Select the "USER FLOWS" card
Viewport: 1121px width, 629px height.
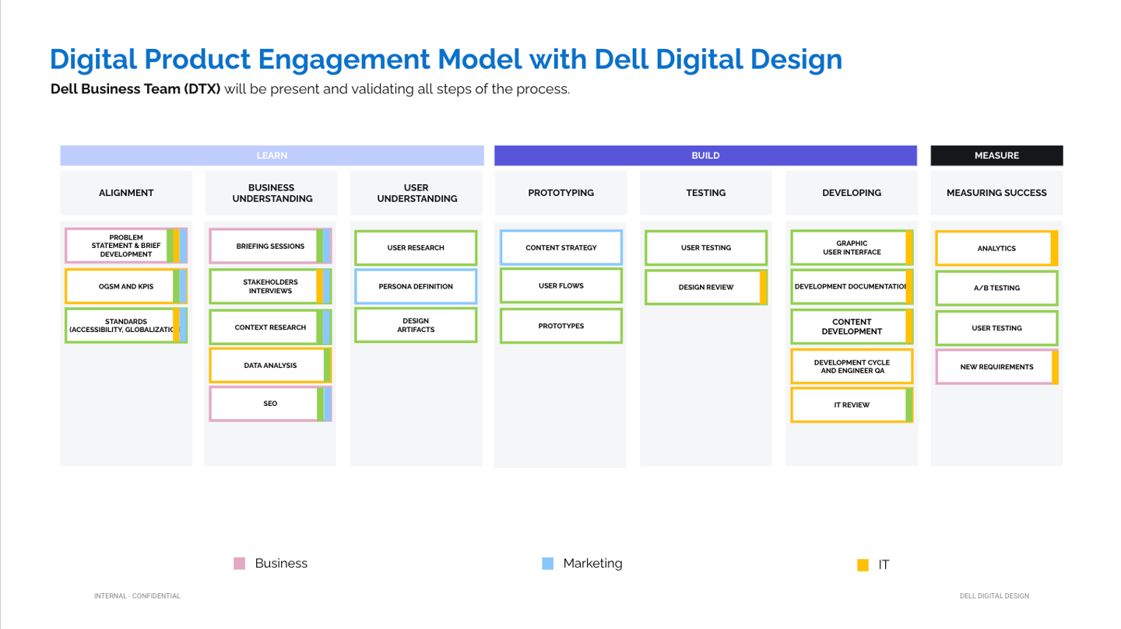click(x=561, y=285)
